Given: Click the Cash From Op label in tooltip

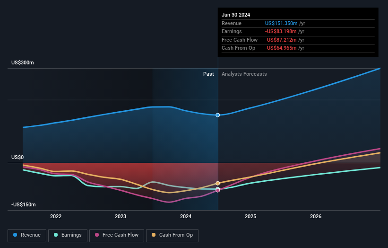Looking at the screenshot, I should coord(238,48).
